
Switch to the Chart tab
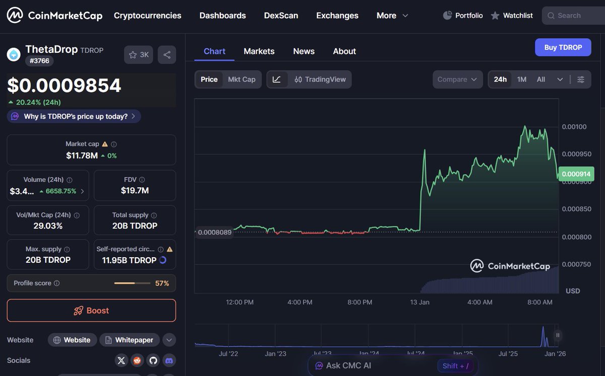[214, 51]
